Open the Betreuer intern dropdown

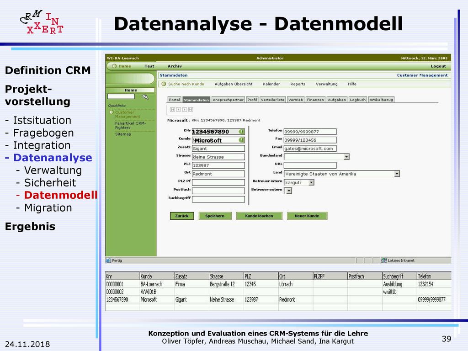pos(311,182)
